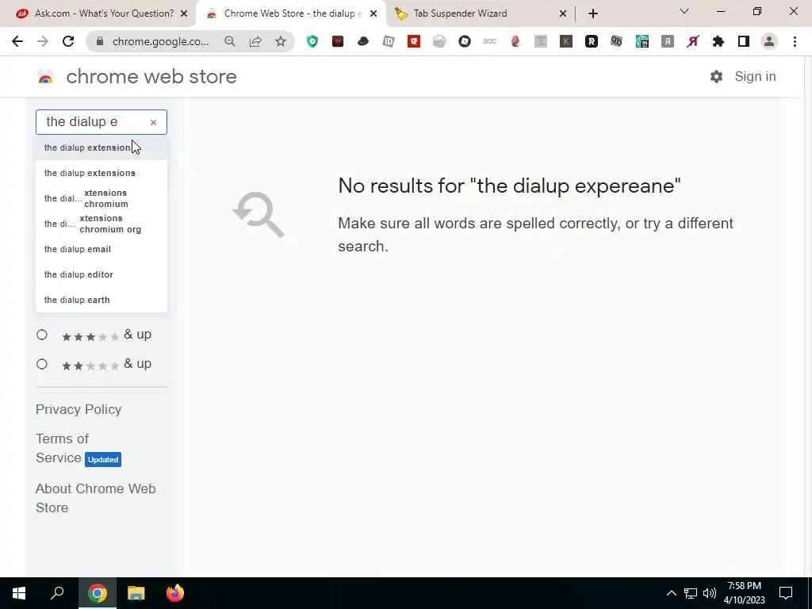
Task: Open the Terms of Service link
Action: point(62,449)
